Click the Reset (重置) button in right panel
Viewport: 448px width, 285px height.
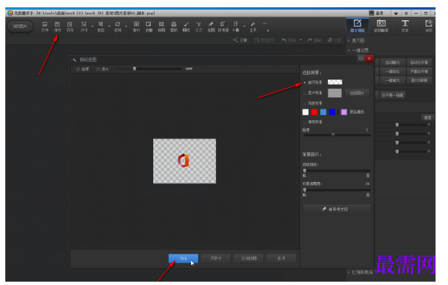point(427,118)
